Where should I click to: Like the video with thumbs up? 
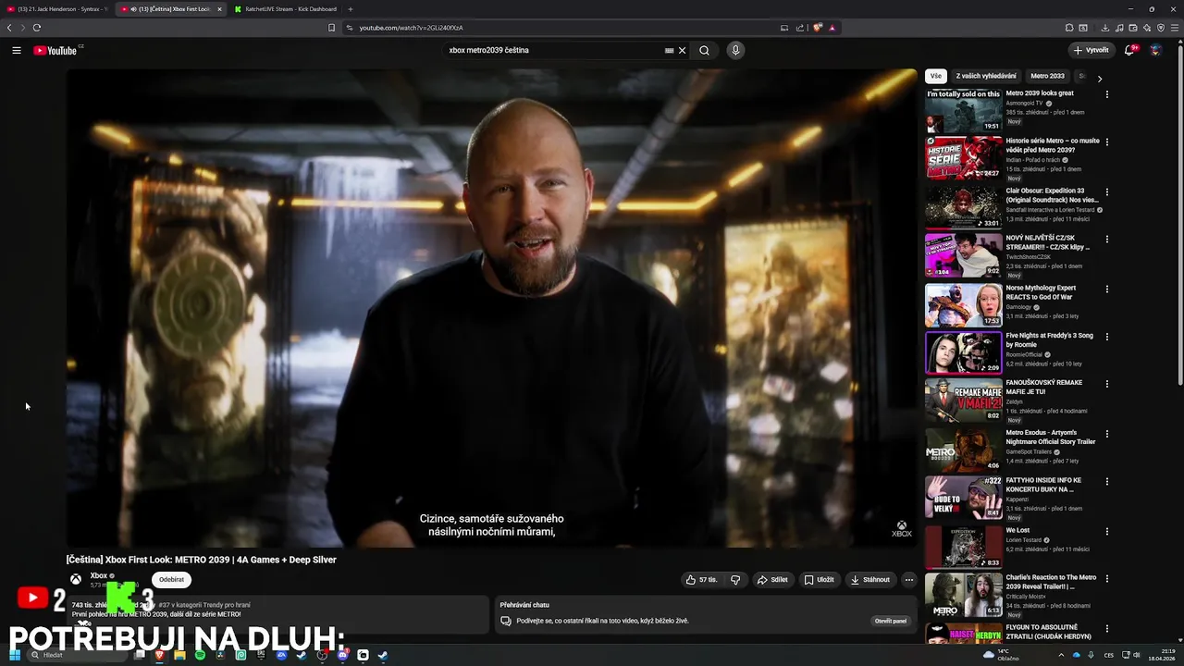point(702,580)
